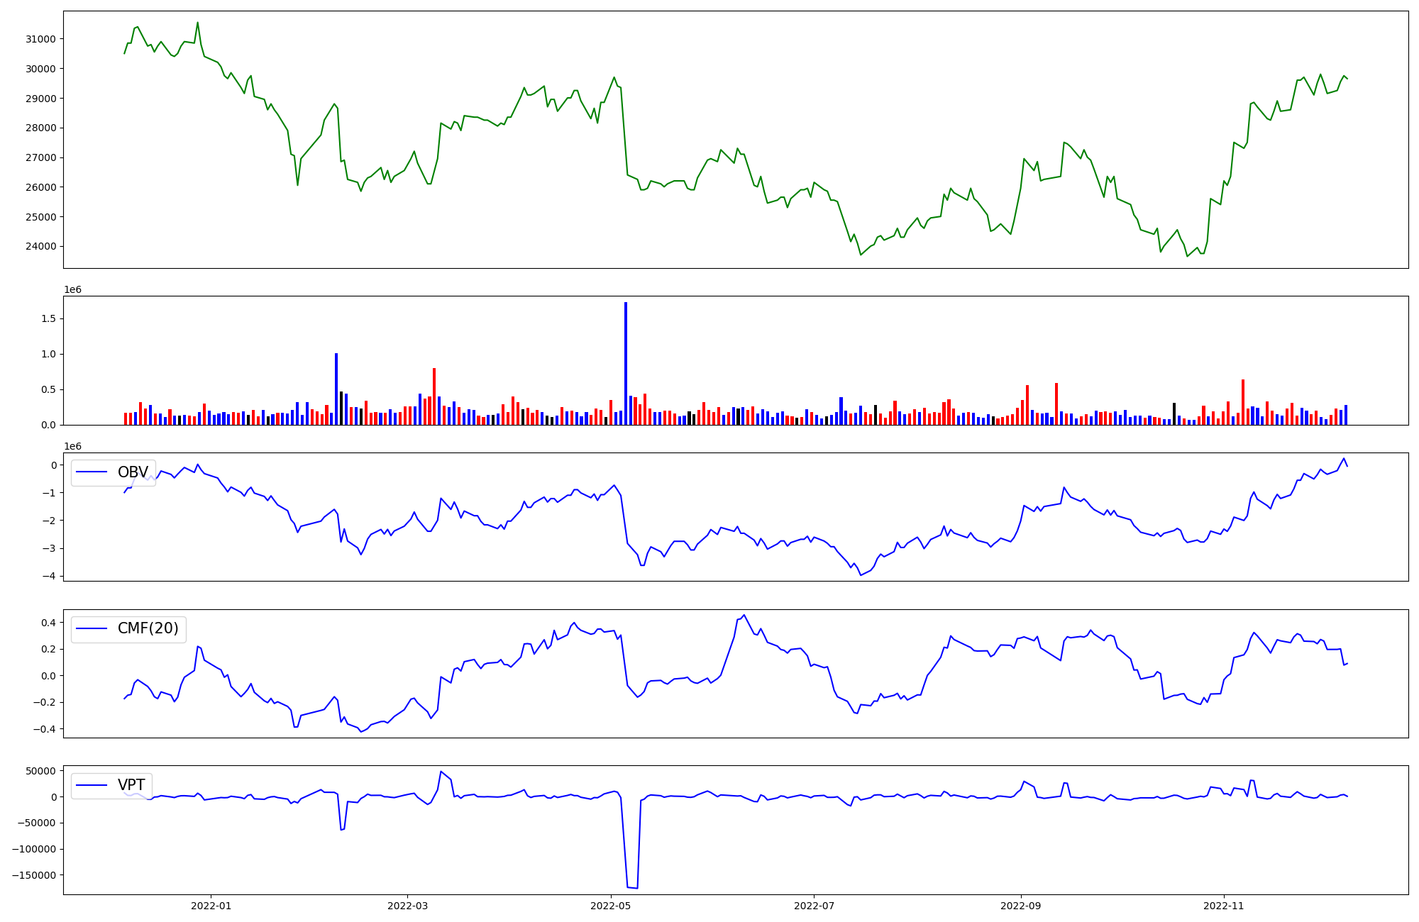
Task: Click the tallest red volume bar
Action: coord(434,396)
